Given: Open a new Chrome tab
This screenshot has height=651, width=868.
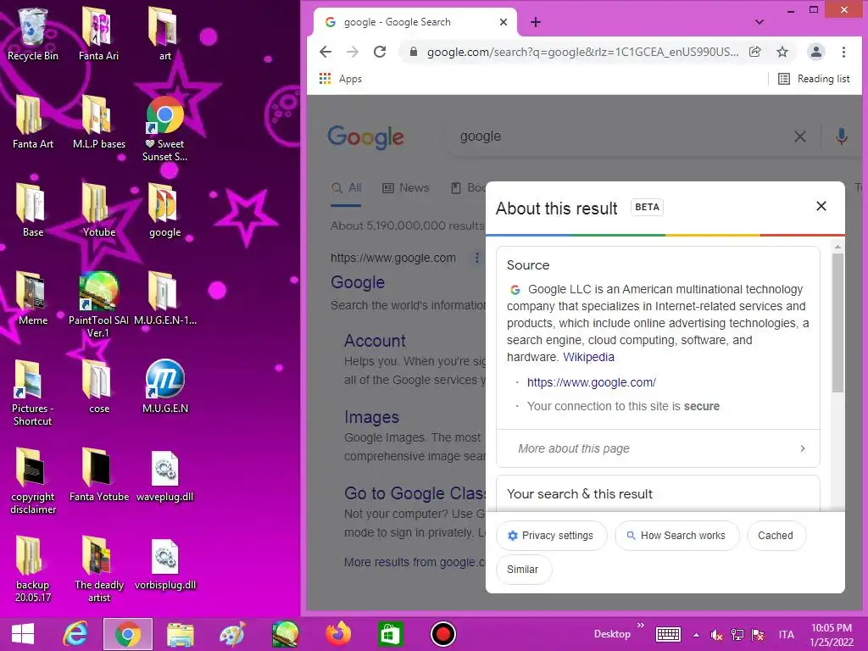Looking at the screenshot, I should (536, 22).
